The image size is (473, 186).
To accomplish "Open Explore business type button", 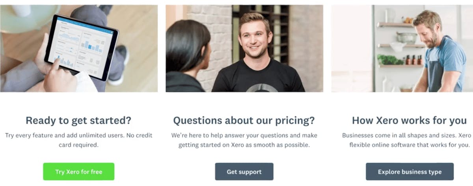I will click(410, 172).
